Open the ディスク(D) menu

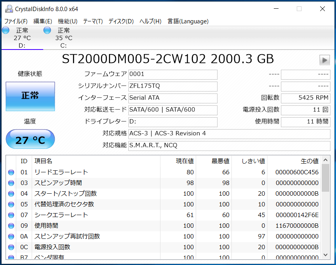121,21
